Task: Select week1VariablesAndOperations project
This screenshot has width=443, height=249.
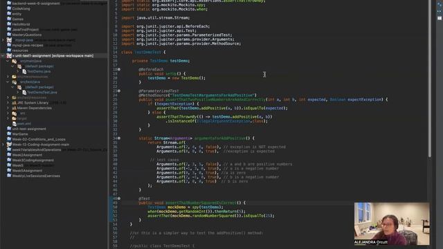Action: [x=37, y=149]
